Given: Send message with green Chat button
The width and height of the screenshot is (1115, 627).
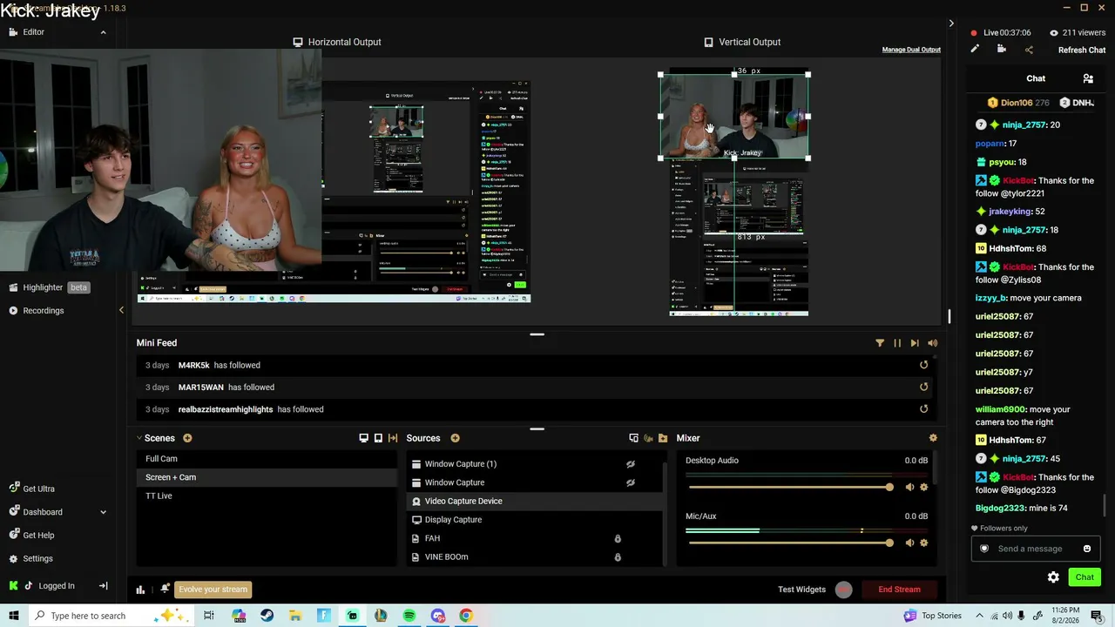Looking at the screenshot, I should point(1085,577).
